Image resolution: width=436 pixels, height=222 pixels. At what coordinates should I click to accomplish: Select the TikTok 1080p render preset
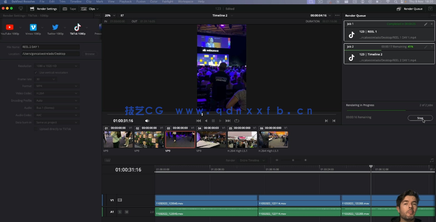pyautogui.click(x=77, y=27)
